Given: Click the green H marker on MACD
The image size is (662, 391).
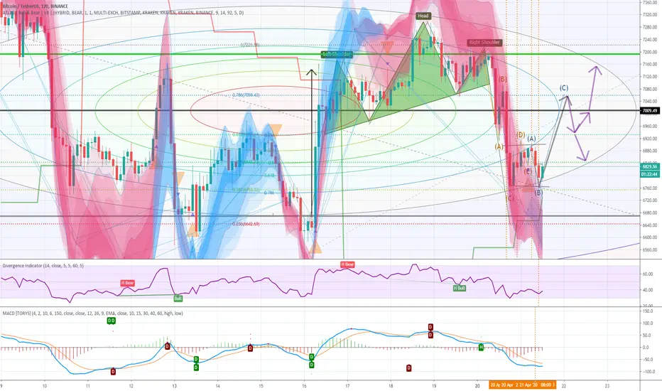Looking at the screenshot, I should coord(481,348).
